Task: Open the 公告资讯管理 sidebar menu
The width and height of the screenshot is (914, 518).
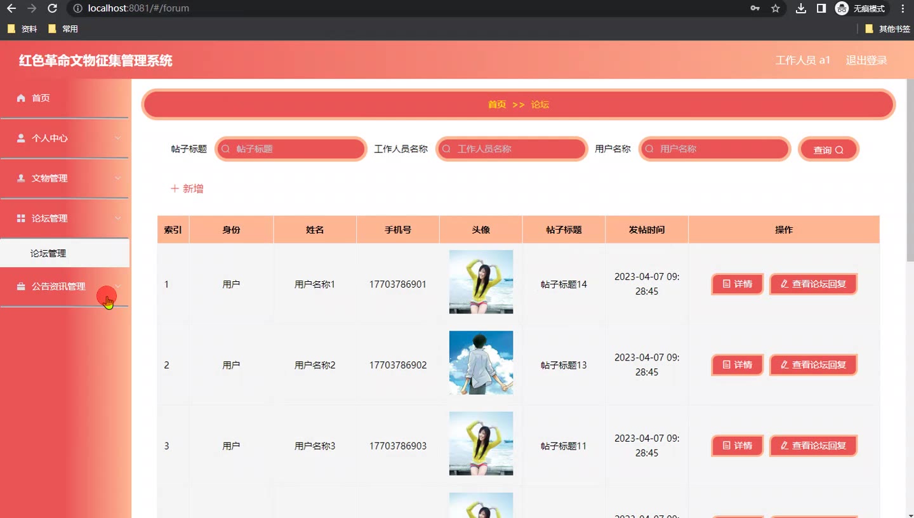Action: (x=65, y=286)
